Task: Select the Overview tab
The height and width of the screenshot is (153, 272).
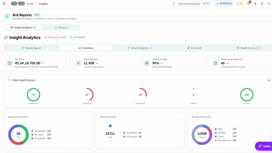Action: point(86,48)
